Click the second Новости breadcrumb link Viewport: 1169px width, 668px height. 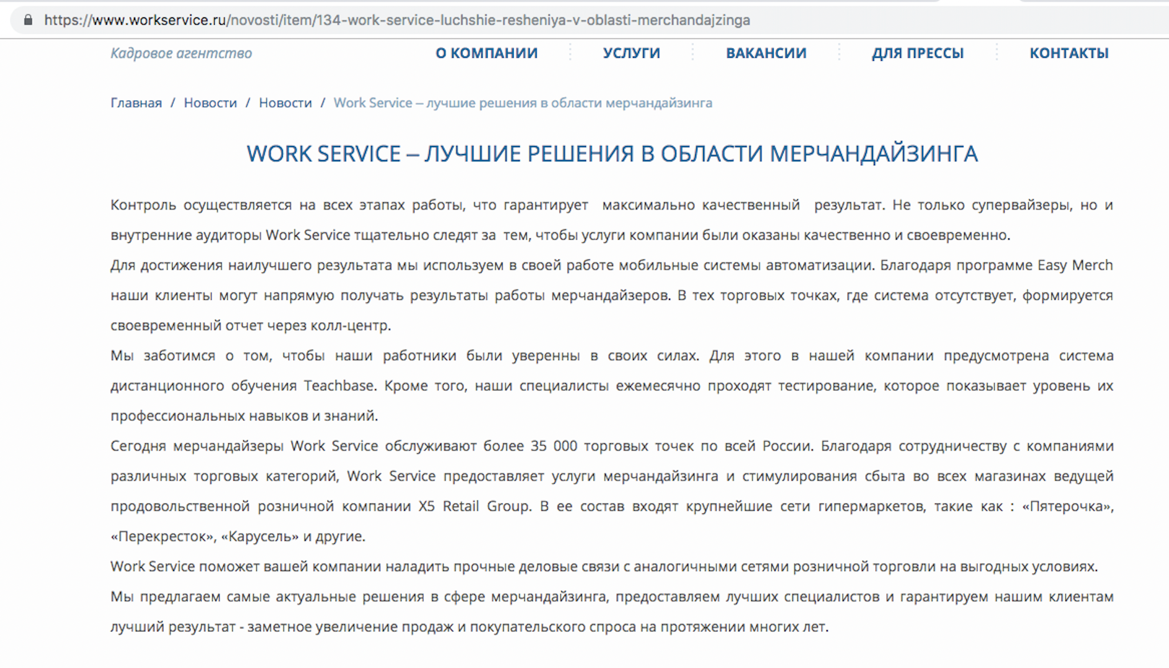click(285, 103)
